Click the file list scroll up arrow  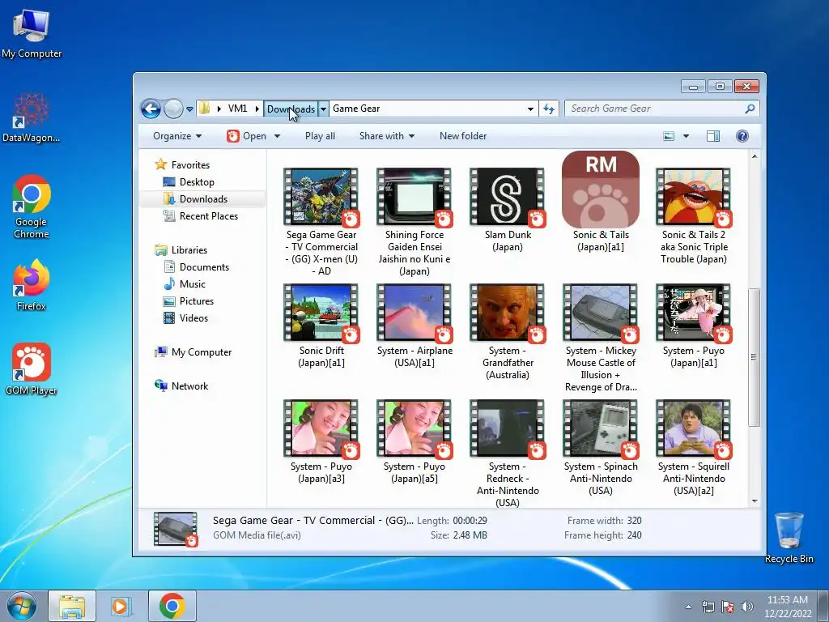pos(755,156)
